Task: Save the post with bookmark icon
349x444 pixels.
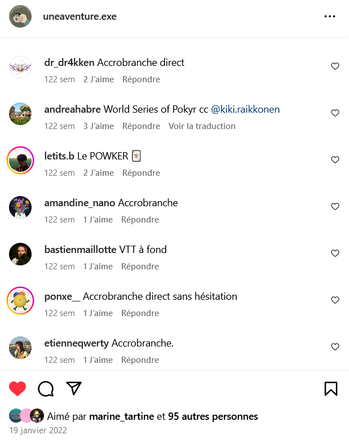Action: (x=331, y=389)
